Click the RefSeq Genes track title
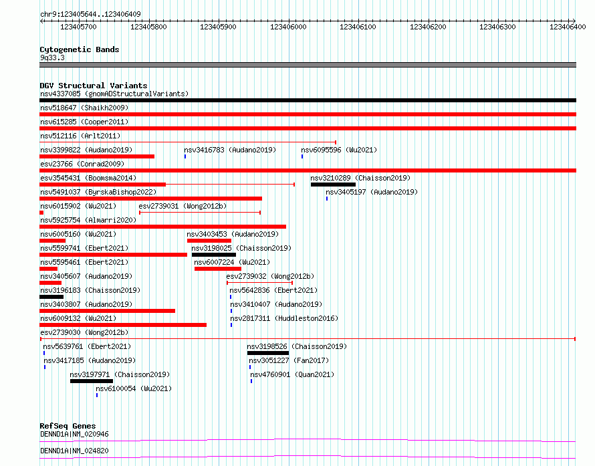 68,426
